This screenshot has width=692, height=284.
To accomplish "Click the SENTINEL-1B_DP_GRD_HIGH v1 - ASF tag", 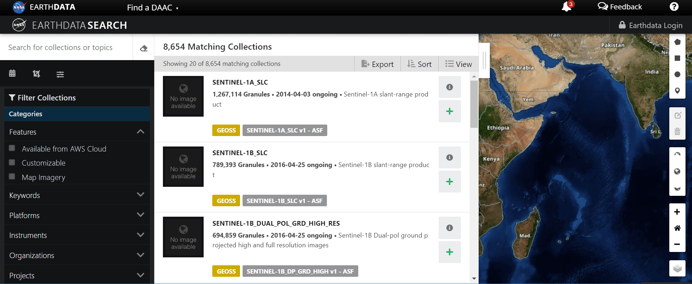I will click(x=300, y=271).
